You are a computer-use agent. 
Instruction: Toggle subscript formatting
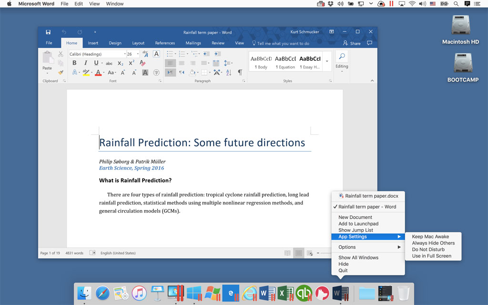pos(121,63)
